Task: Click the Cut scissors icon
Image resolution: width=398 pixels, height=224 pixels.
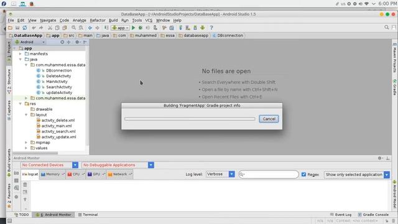Action: [50, 27]
